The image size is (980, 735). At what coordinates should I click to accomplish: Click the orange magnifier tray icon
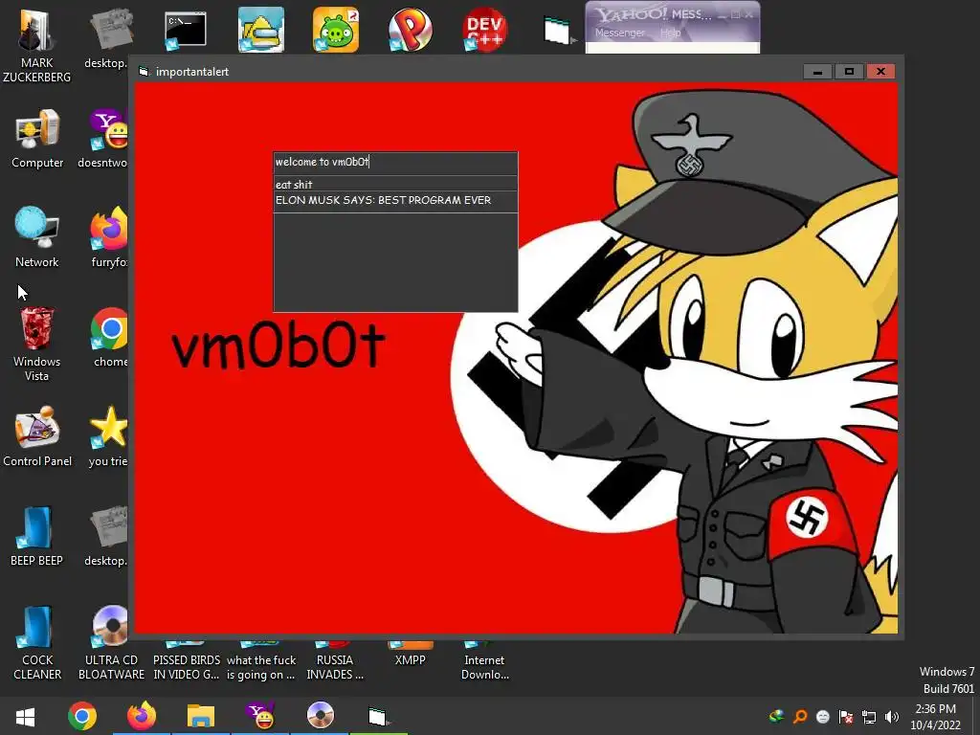tap(800, 716)
